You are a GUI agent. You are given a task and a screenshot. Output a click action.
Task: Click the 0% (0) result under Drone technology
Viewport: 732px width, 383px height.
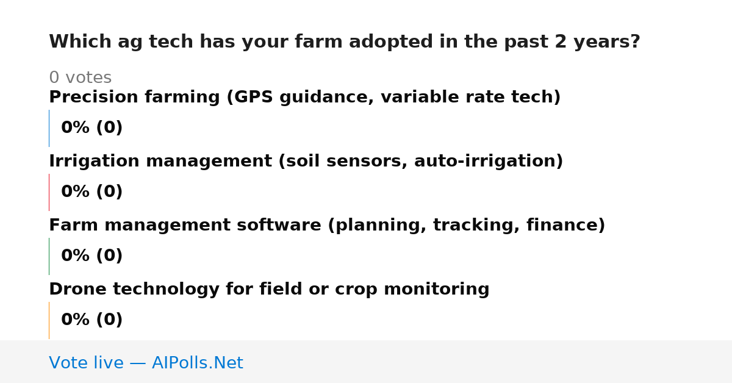(x=91, y=320)
